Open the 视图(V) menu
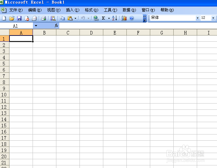Image resolution: width=217 pixels, height=168 pixels. coord(54,10)
